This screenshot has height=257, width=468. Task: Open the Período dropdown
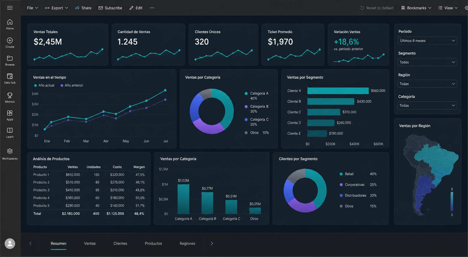427,41
